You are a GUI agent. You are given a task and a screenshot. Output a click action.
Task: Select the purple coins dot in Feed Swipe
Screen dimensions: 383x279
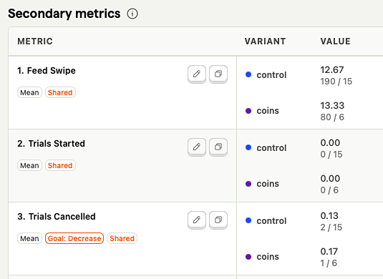(248, 111)
